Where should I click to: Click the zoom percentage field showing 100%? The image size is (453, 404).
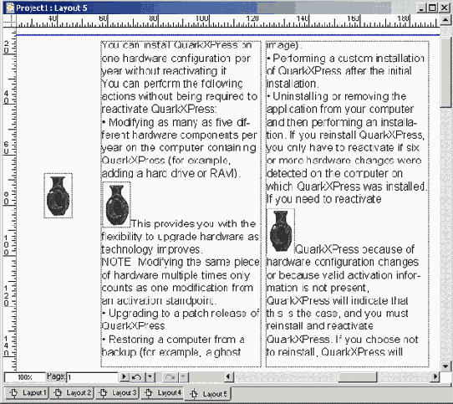pyautogui.click(x=25, y=377)
